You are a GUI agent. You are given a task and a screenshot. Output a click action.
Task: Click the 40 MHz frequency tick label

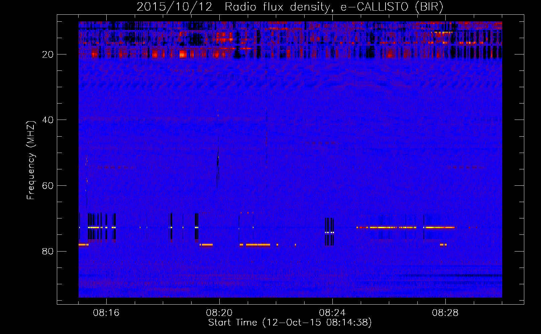[48, 120]
